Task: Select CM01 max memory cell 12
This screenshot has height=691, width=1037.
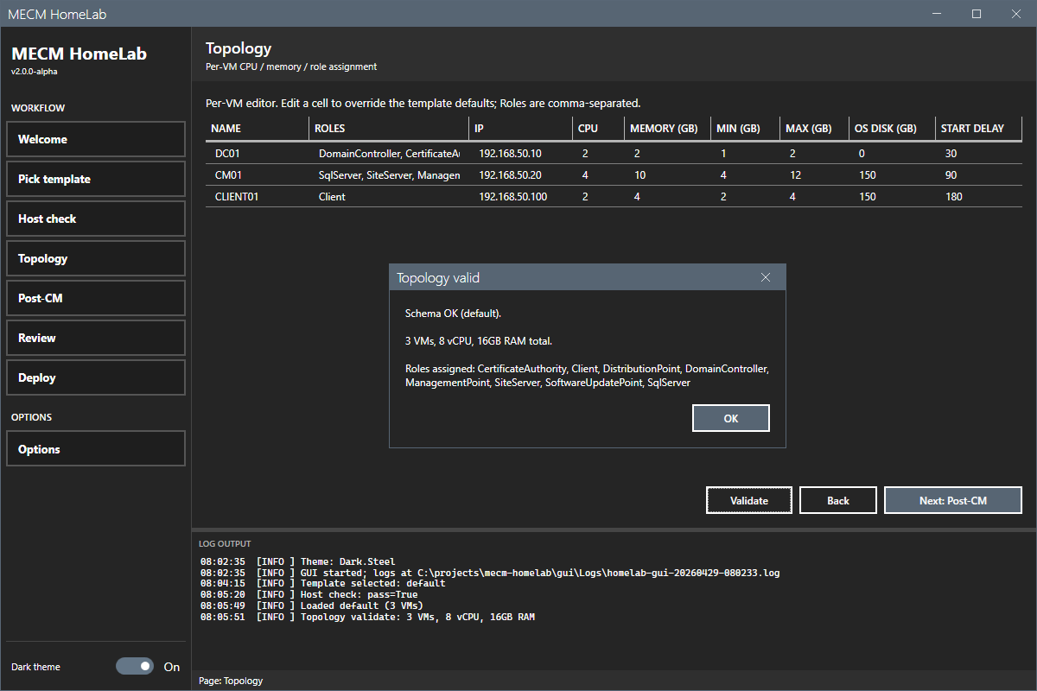Action: pos(815,175)
